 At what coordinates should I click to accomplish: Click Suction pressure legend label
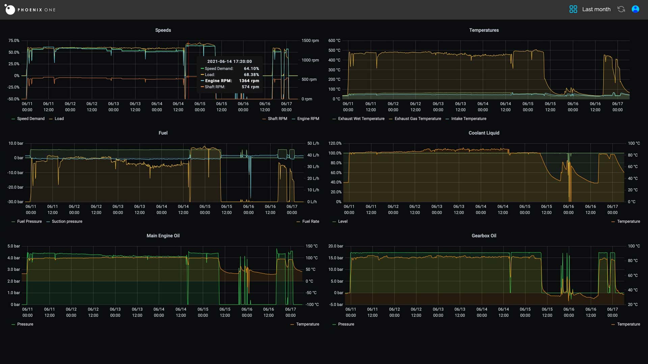[x=67, y=221]
